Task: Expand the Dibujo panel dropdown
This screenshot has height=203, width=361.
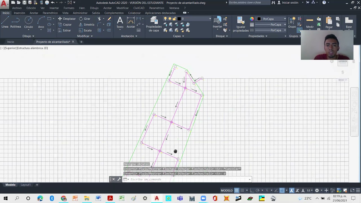Action: [28, 36]
